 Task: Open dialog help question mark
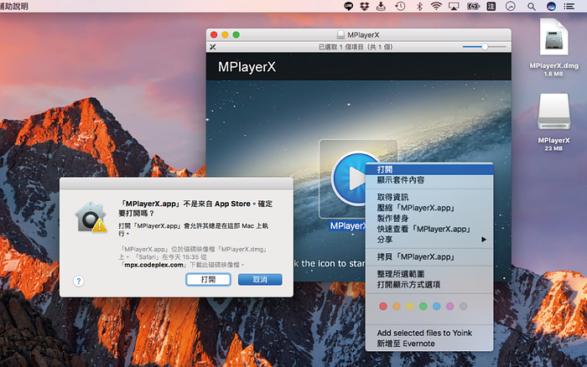click(79, 281)
